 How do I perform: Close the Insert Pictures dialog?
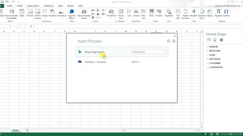pyautogui.click(x=175, y=36)
